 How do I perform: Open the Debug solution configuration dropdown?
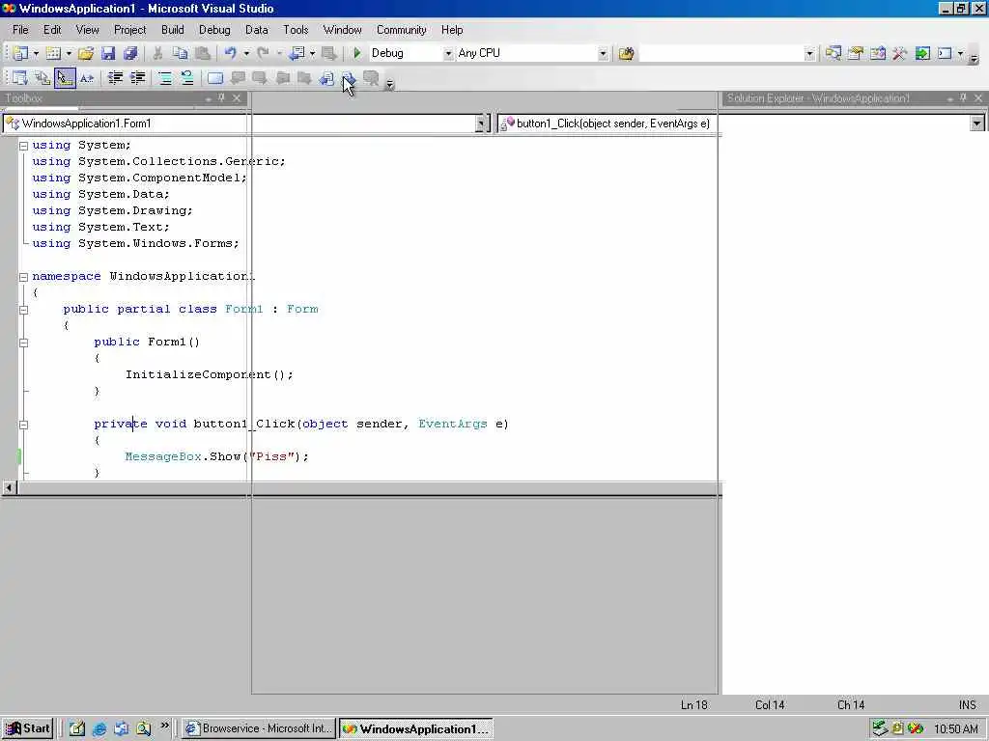click(x=448, y=54)
